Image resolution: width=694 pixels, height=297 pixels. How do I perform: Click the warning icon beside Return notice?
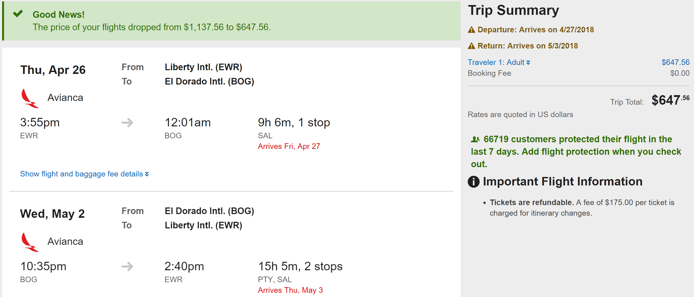471,46
